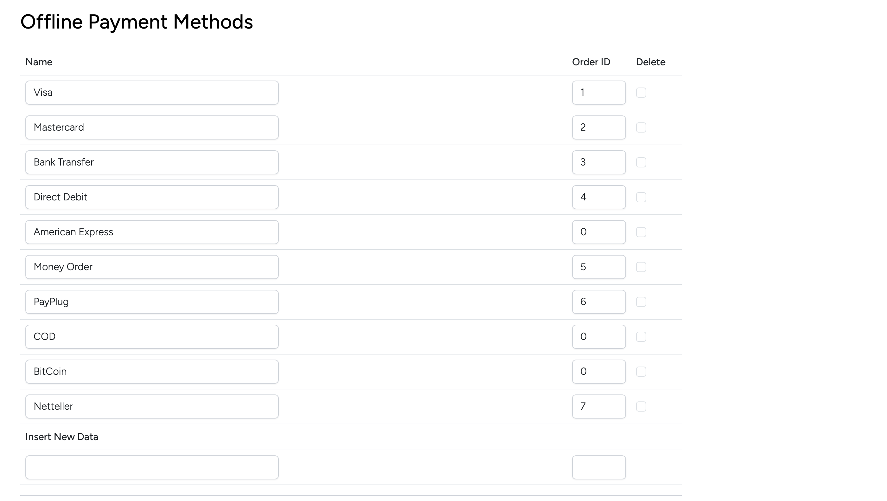Viewport: 887px width, 501px height.
Task: Select the Direct Debit name input
Action: pyautogui.click(x=152, y=197)
